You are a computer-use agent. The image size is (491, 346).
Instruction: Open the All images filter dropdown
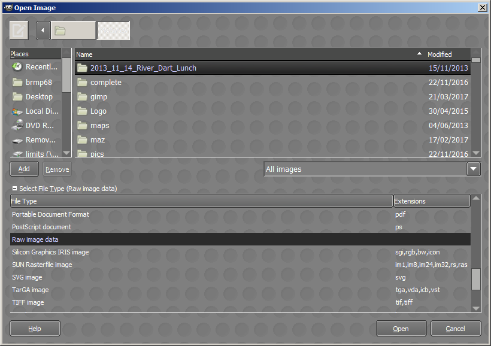[x=372, y=169]
